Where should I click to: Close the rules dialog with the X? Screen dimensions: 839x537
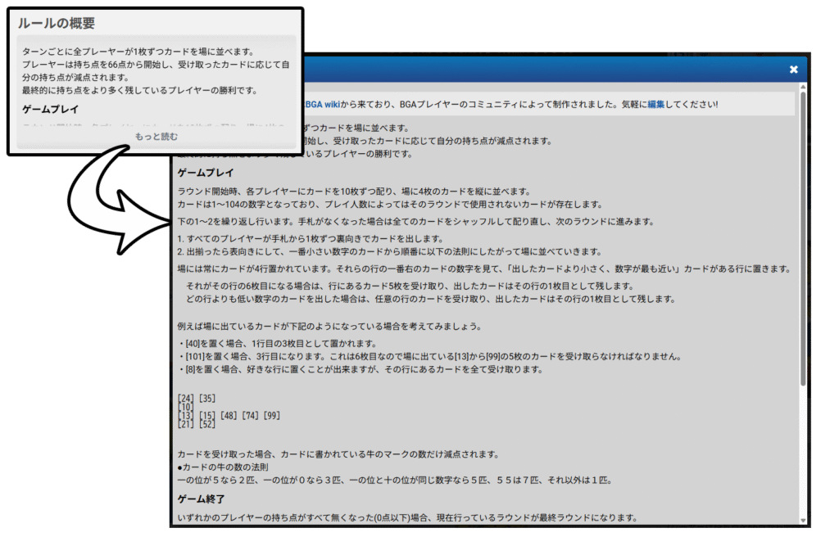tap(793, 70)
